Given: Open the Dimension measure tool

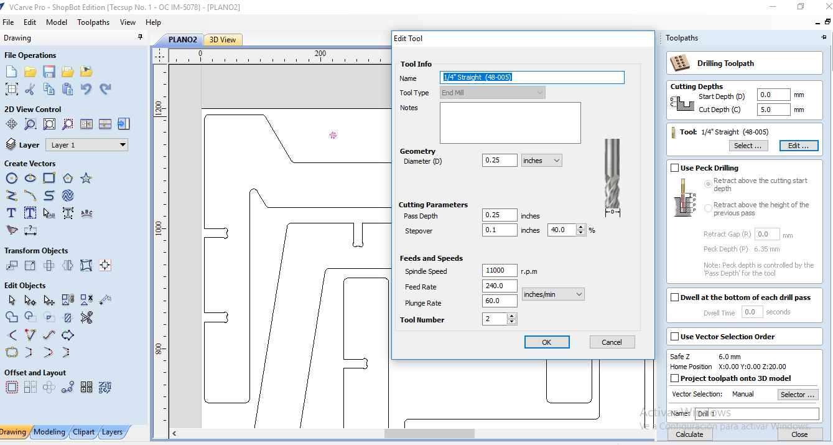Looking at the screenshot, I should pos(30,230).
